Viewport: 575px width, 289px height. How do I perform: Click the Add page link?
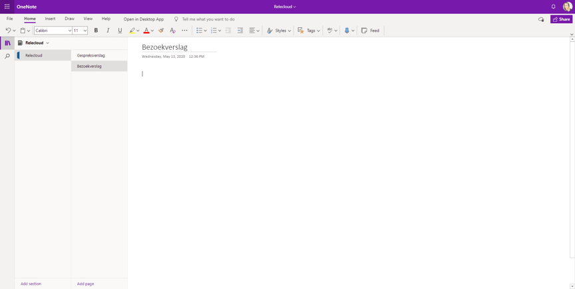tap(85, 284)
